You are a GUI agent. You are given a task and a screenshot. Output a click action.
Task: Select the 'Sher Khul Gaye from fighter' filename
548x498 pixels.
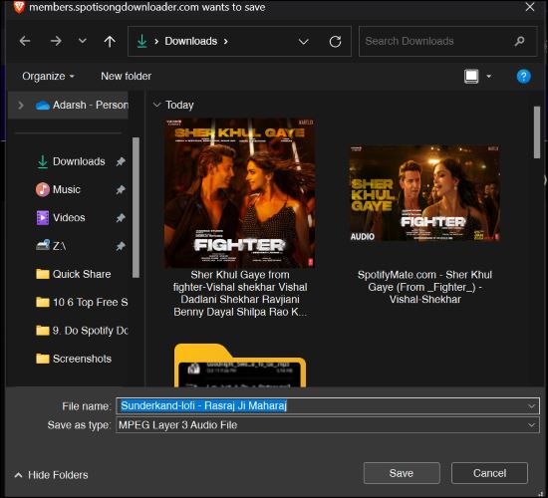point(240,293)
